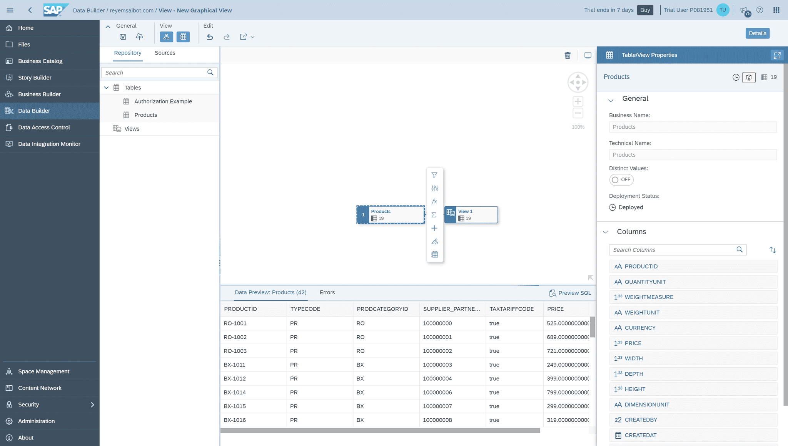Open the Calculated Columns (fx) tool
788x446 pixels.
click(434, 201)
